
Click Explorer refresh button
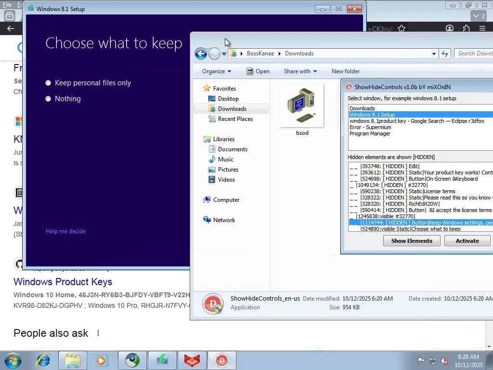[445, 54]
